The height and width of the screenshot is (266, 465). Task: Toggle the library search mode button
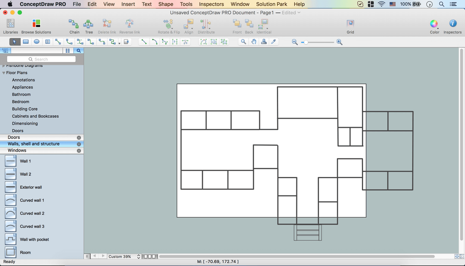[79, 51]
